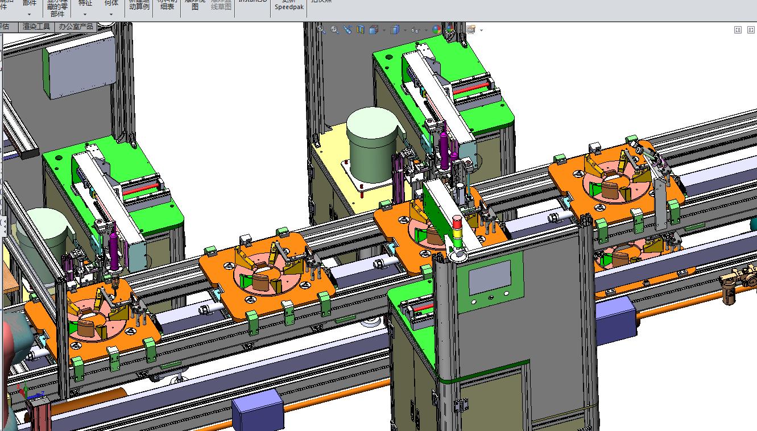Click the 显示隐藏的零部件 ribbon button

click(57, 8)
